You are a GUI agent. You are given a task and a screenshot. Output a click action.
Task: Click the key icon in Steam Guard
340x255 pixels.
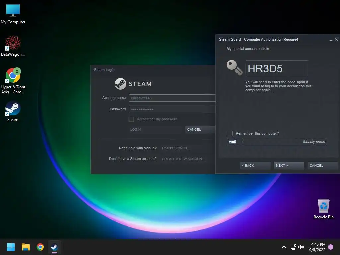click(234, 68)
